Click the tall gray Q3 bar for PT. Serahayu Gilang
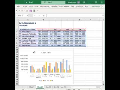 [x=63, y=65]
